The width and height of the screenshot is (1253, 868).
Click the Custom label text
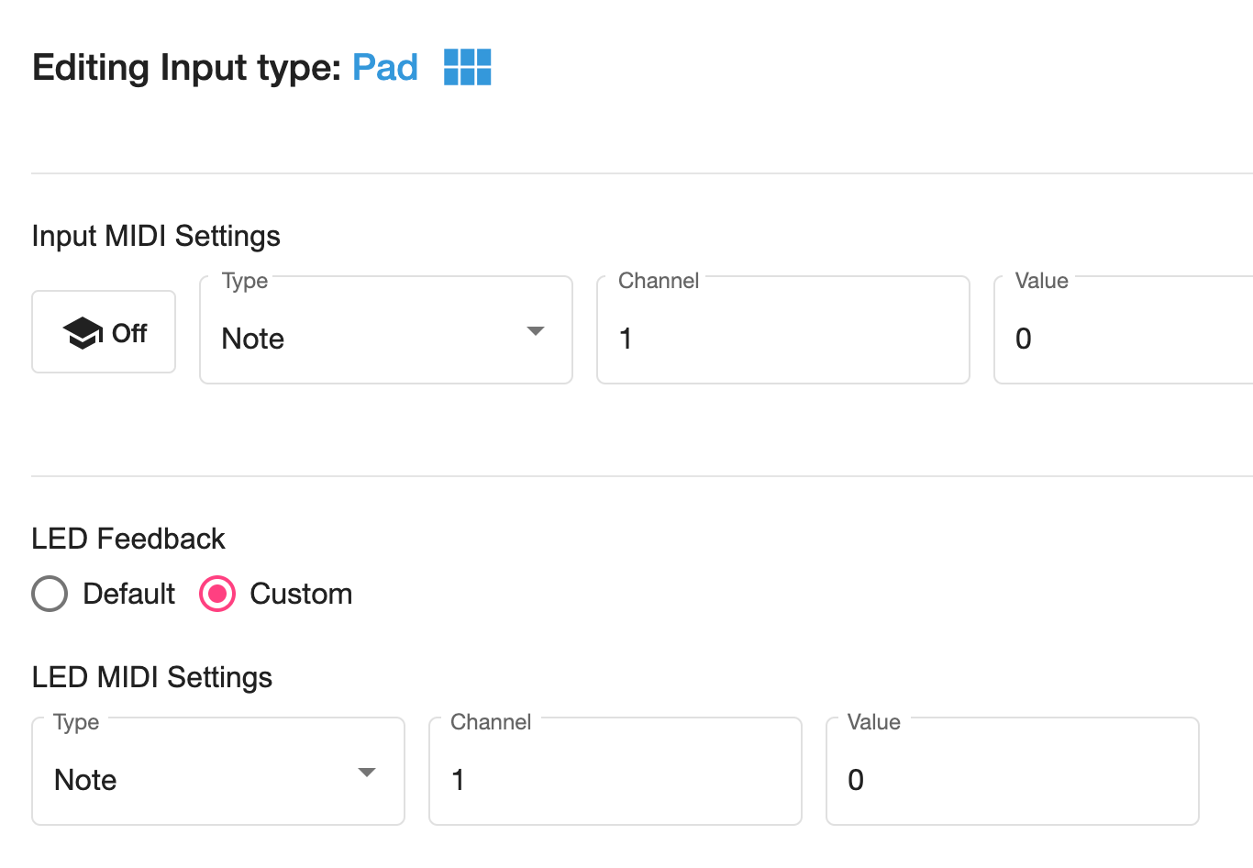point(301,594)
